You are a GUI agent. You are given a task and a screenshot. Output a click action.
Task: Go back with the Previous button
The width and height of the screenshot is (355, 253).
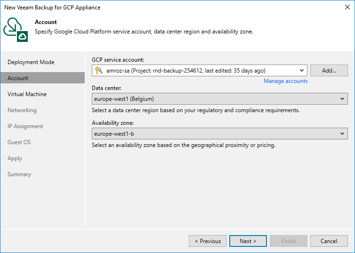tap(208, 241)
